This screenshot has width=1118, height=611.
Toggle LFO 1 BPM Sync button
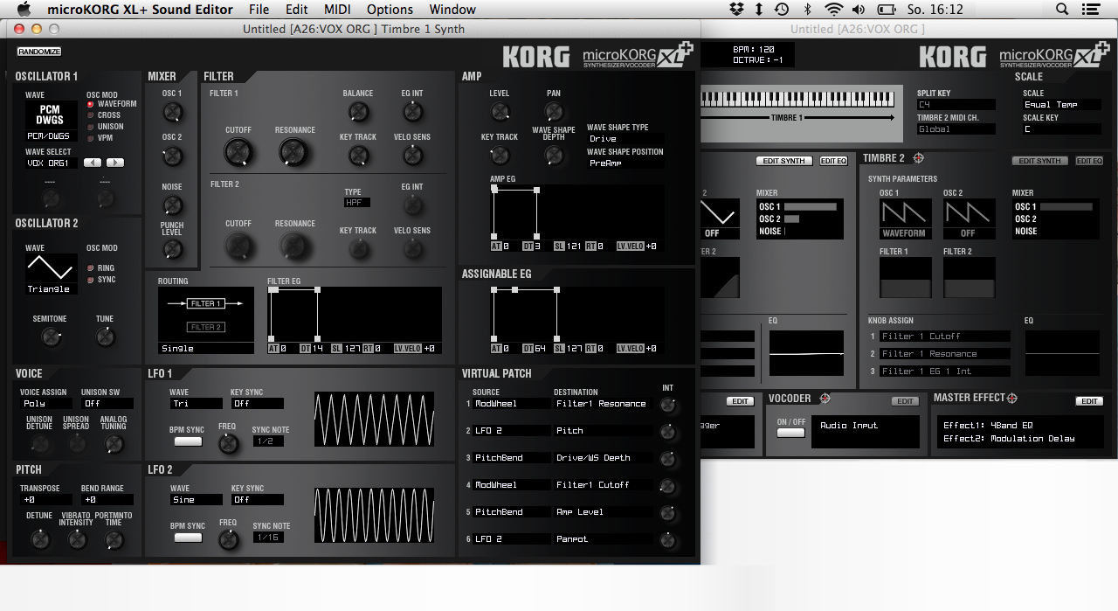(x=188, y=442)
